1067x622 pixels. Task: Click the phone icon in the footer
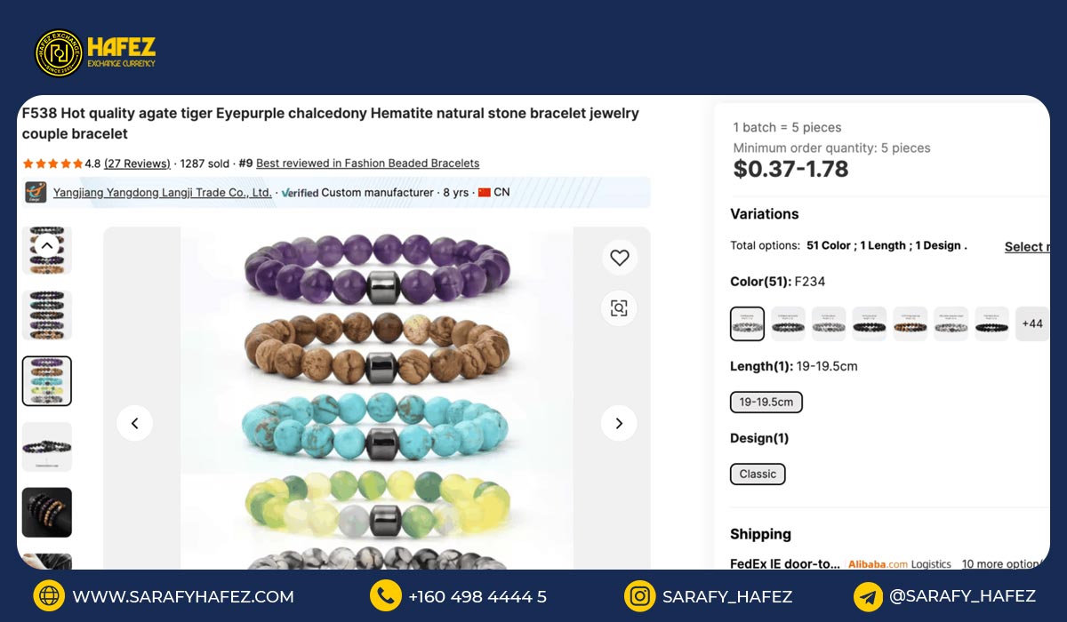pos(386,596)
